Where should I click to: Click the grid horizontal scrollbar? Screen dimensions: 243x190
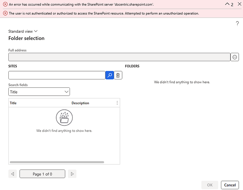click(x=57, y=162)
